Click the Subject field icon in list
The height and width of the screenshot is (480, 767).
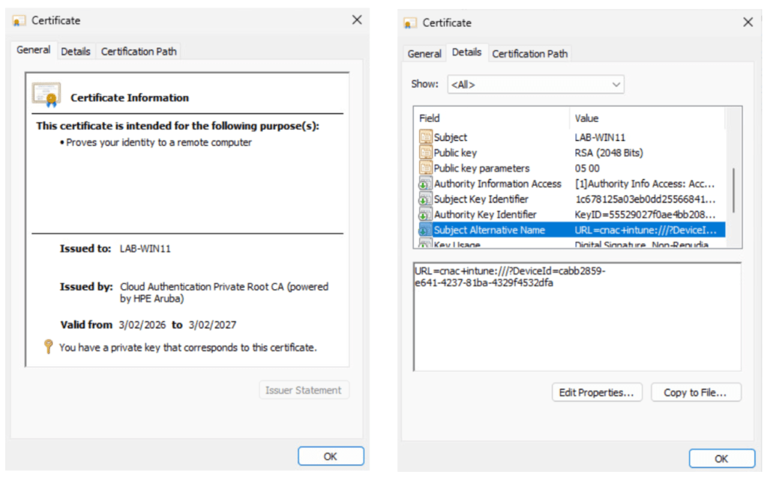click(425, 138)
